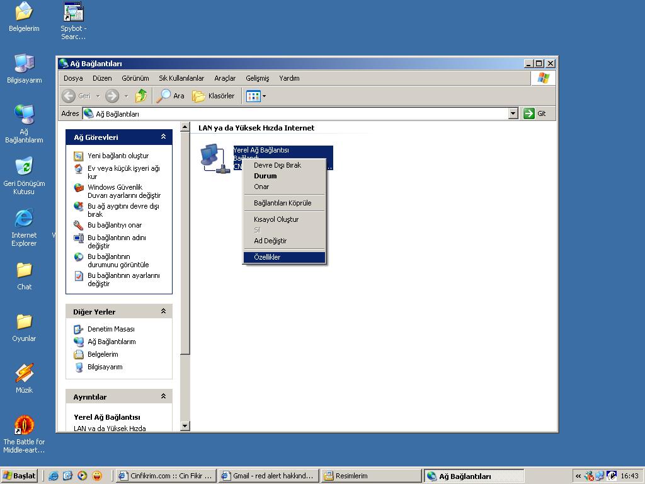
Task: Choose Onar in the context menu
Action: (x=284, y=187)
